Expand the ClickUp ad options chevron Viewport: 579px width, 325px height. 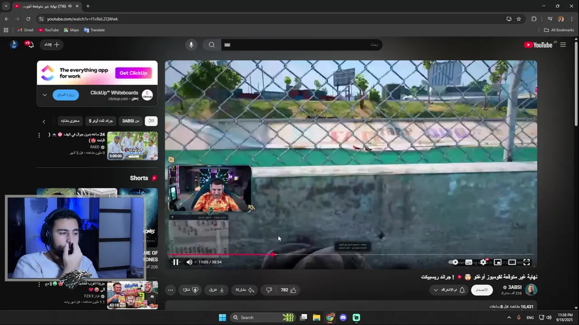(44, 95)
